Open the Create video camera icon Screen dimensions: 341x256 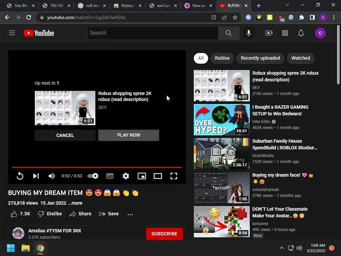(x=269, y=33)
